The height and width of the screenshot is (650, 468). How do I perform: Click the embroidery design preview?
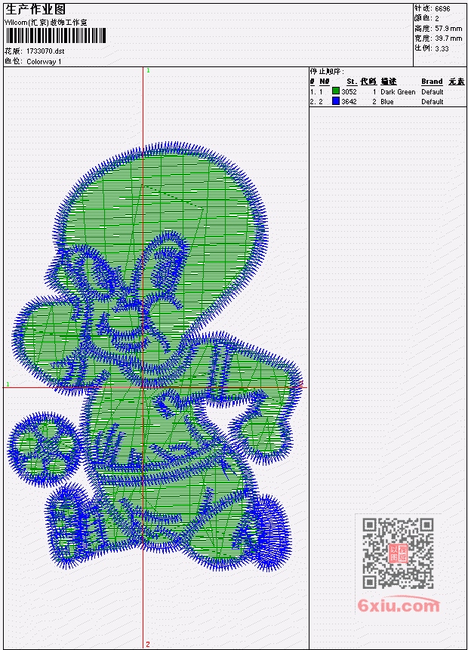(155, 356)
